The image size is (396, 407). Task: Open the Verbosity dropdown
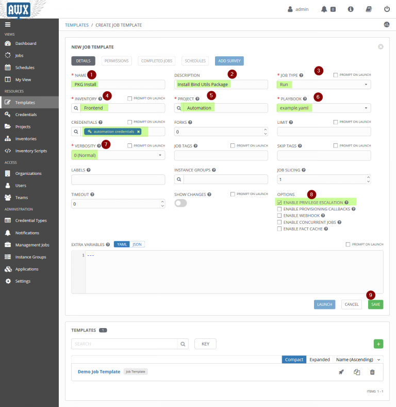[x=118, y=155]
